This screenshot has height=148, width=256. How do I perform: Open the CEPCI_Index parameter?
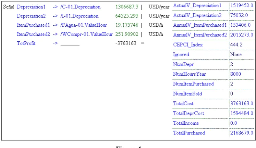click(188, 45)
